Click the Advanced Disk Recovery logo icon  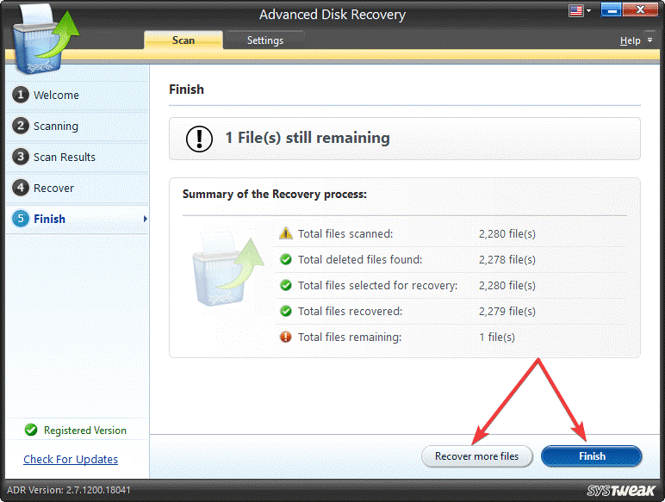pos(45,40)
